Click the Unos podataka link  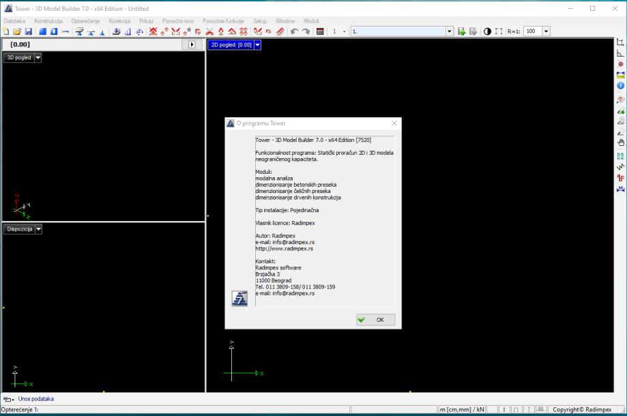pos(36,399)
